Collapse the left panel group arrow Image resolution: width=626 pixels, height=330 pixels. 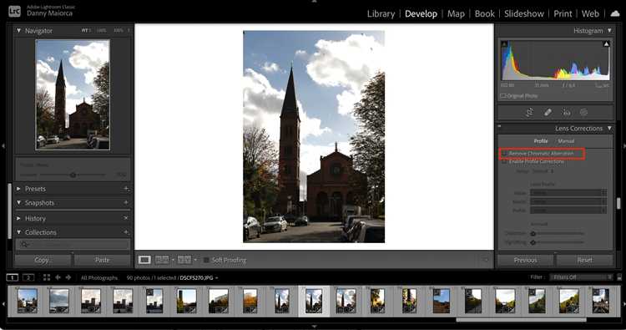pos(3,146)
